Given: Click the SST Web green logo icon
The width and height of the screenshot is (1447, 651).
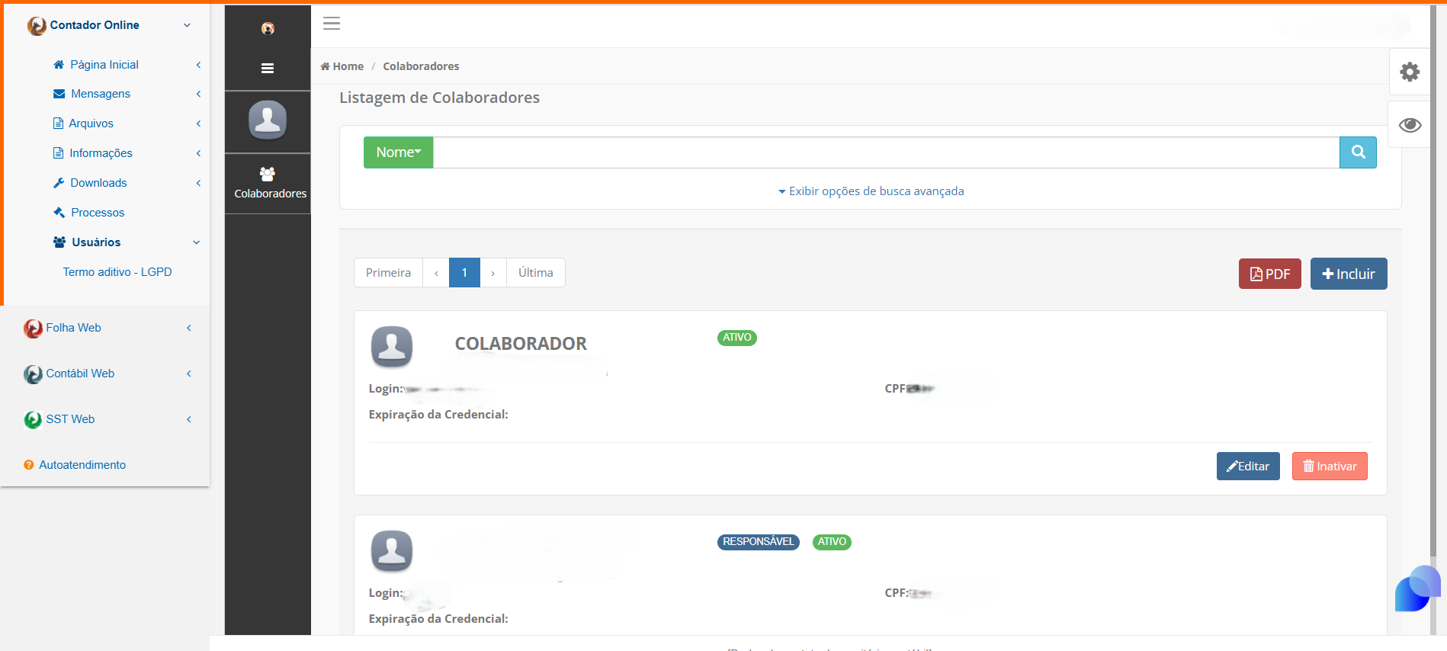Looking at the screenshot, I should click(33, 420).
